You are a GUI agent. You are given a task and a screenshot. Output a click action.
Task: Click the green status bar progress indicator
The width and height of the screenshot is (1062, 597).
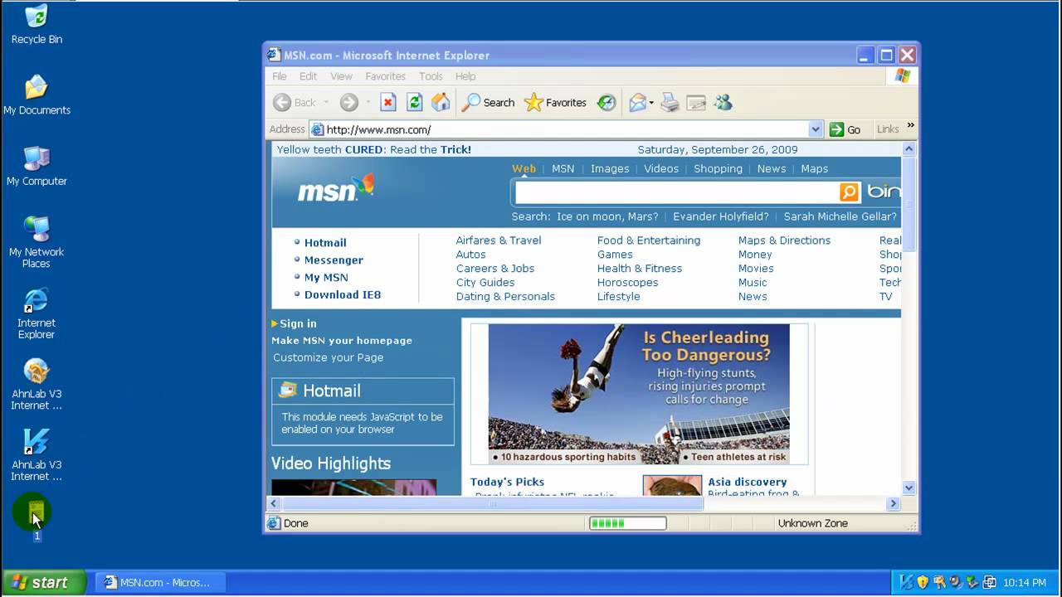tap(627, 523)
